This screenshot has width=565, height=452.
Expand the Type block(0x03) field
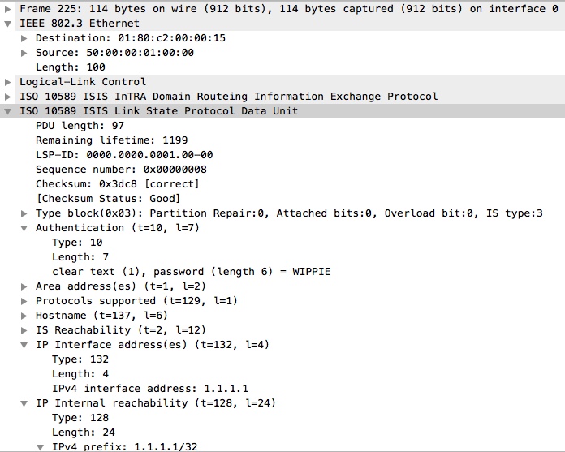pos(24,213)
